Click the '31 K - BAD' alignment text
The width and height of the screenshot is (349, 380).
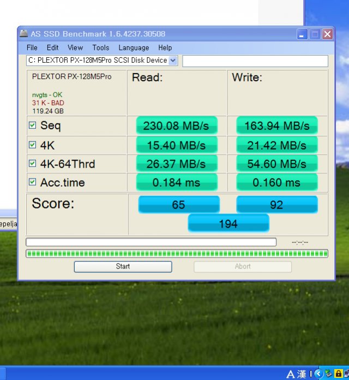[x=48, y=103]
